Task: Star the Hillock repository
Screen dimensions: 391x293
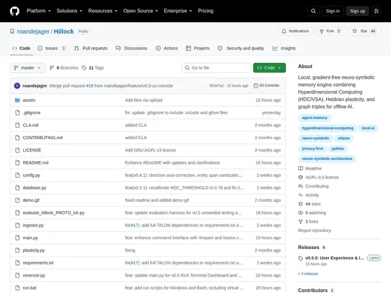Action: [364, 31]
